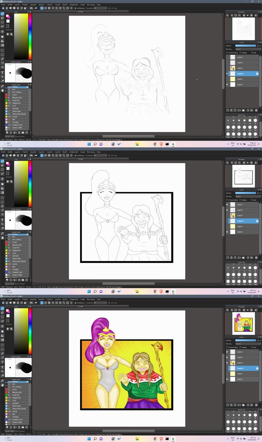The height and width of the screenshot is (442, 262).
Task: Click new layer icon in colored-artwork window
Action: (x=227, y=405)
